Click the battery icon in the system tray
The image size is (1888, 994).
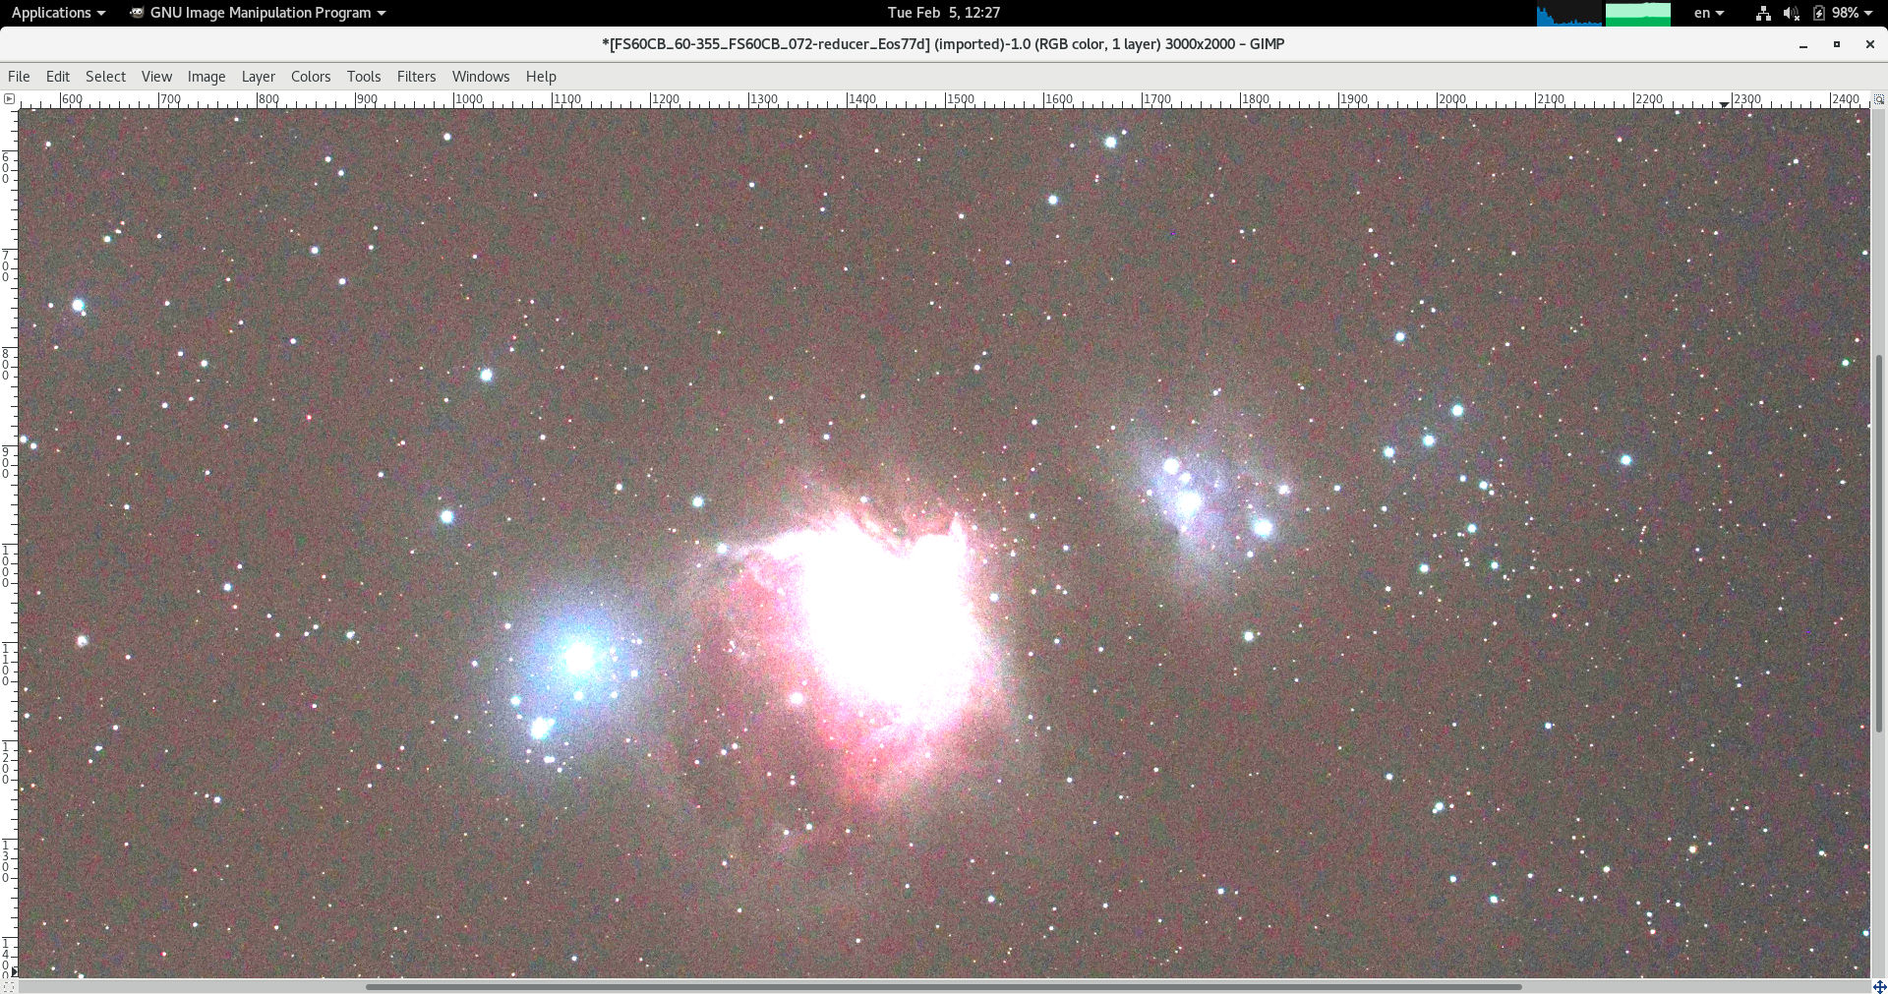1819,13
